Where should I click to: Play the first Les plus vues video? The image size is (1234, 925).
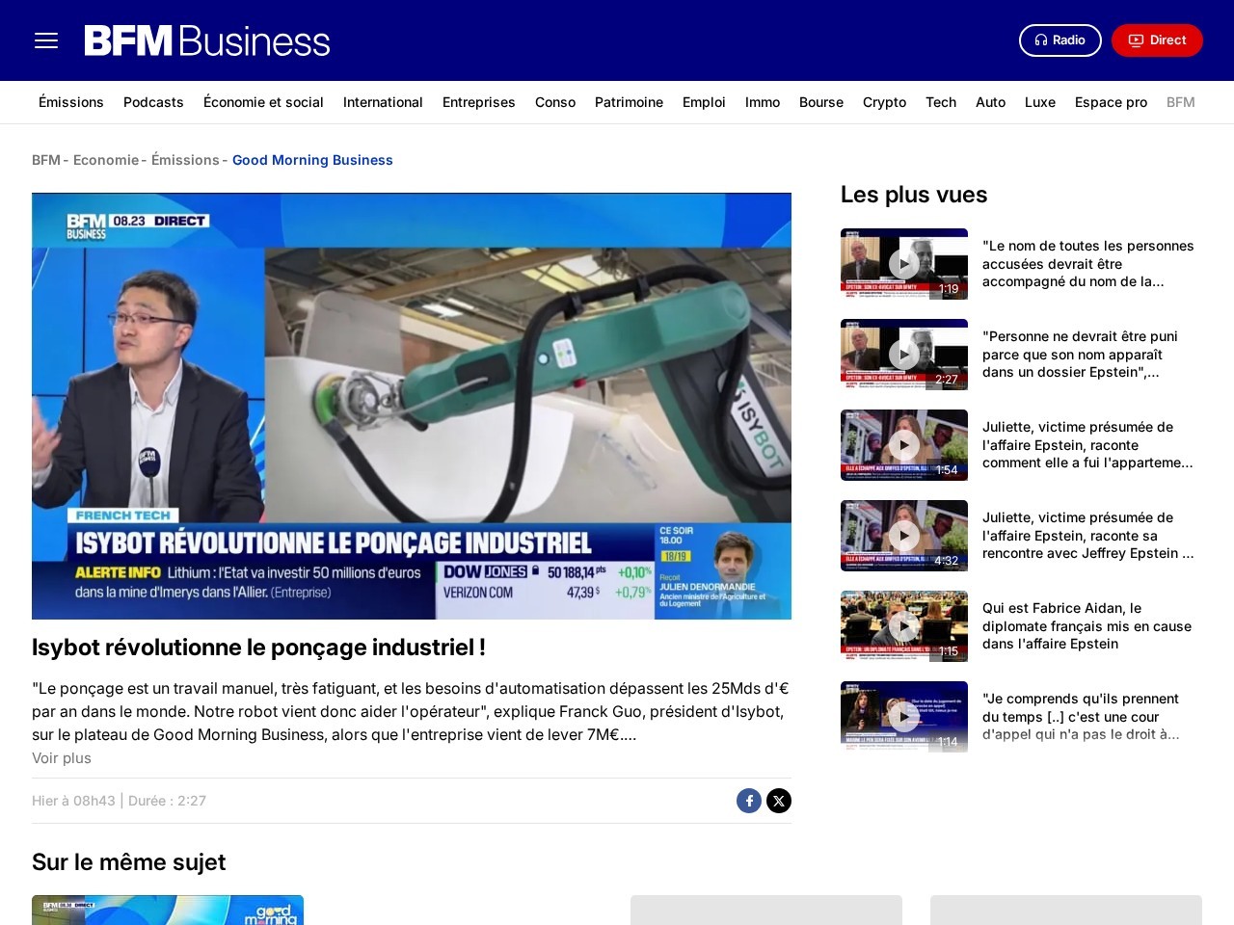903,264
